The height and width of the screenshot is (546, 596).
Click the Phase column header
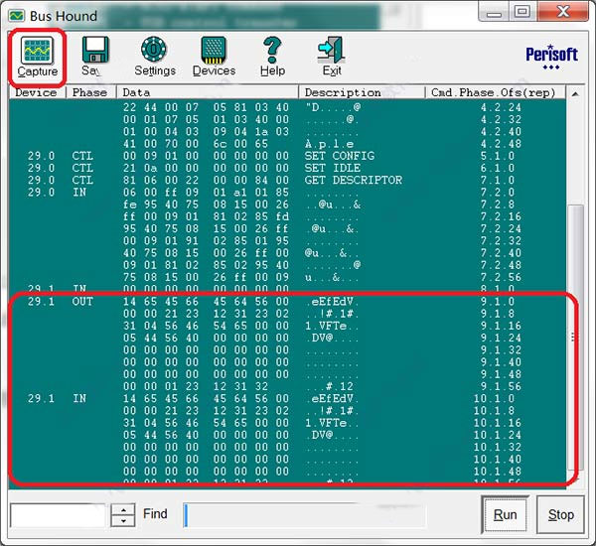(90, 92)
